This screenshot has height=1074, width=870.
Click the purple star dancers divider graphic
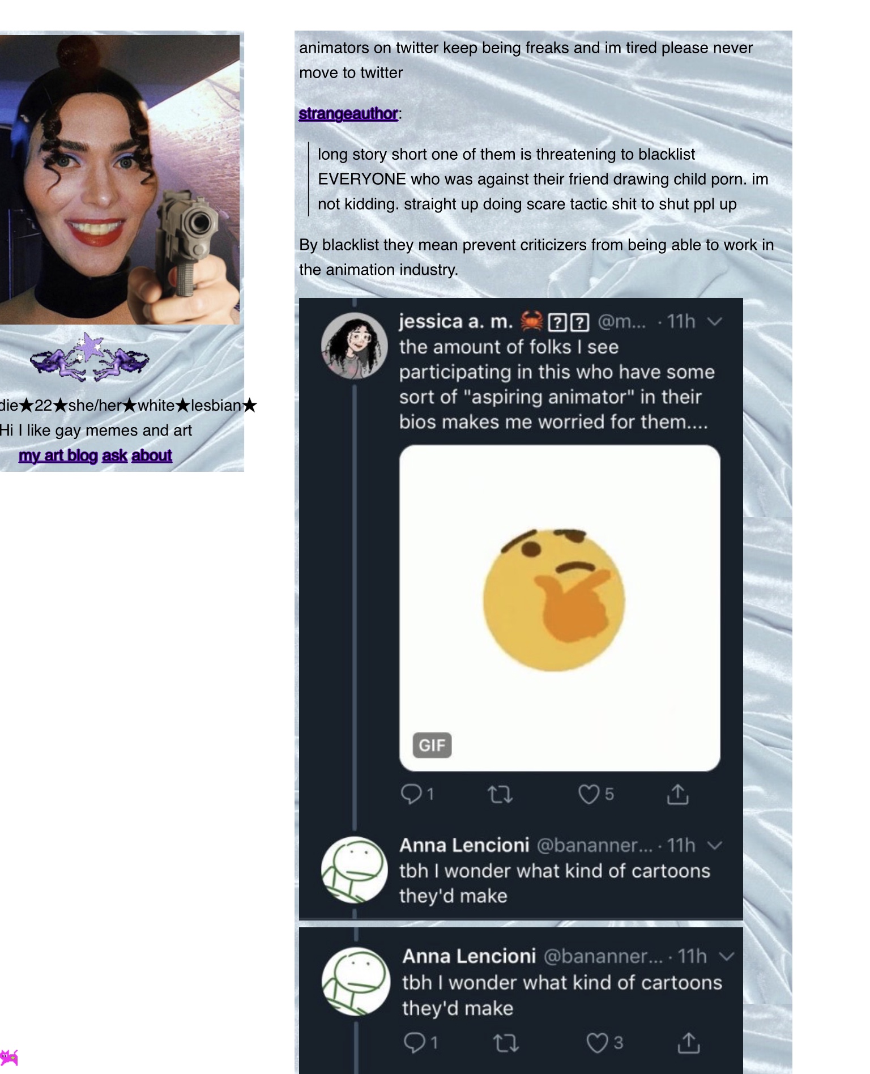pos(89,357)
